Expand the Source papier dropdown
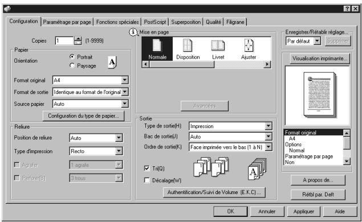This screenshot has height=222, width=362. coord(124,104)
